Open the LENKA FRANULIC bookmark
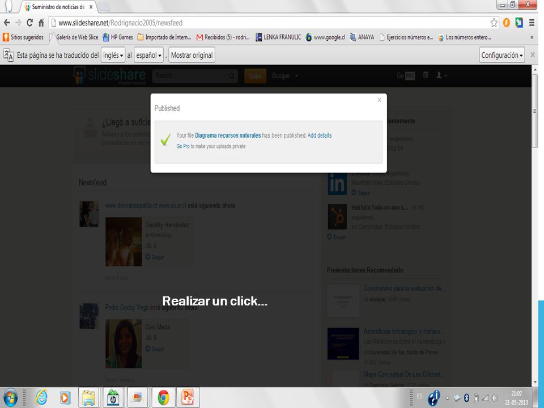This screenshot has height=408, width=544. click(278, 37)
